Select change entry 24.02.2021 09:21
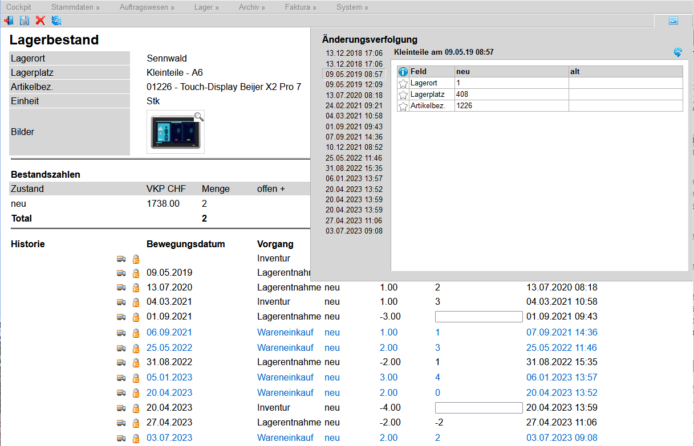 click(x=354, y=105)
